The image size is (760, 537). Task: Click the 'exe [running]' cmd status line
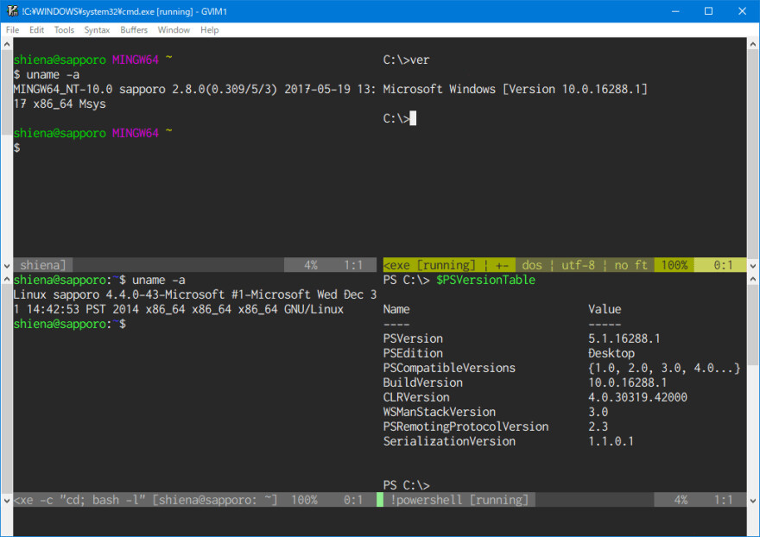point(429,265)
